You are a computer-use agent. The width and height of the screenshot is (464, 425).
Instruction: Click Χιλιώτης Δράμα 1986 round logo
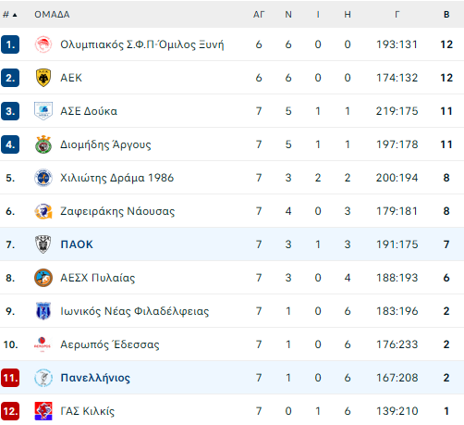coord(43,178)
